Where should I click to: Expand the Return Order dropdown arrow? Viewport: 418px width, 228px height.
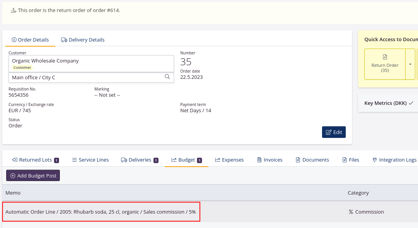[410, 64]
